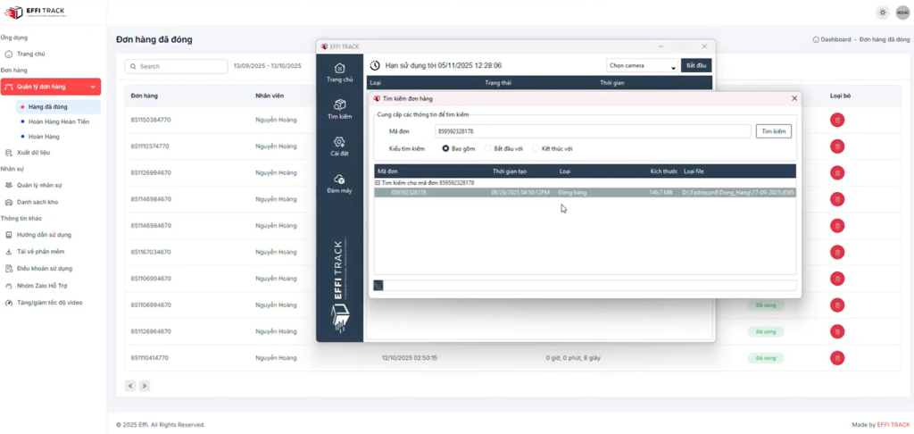914x434 pixels.
Task: Click the "Mã đơn" order code input field
Action: [x=591, y=131]
